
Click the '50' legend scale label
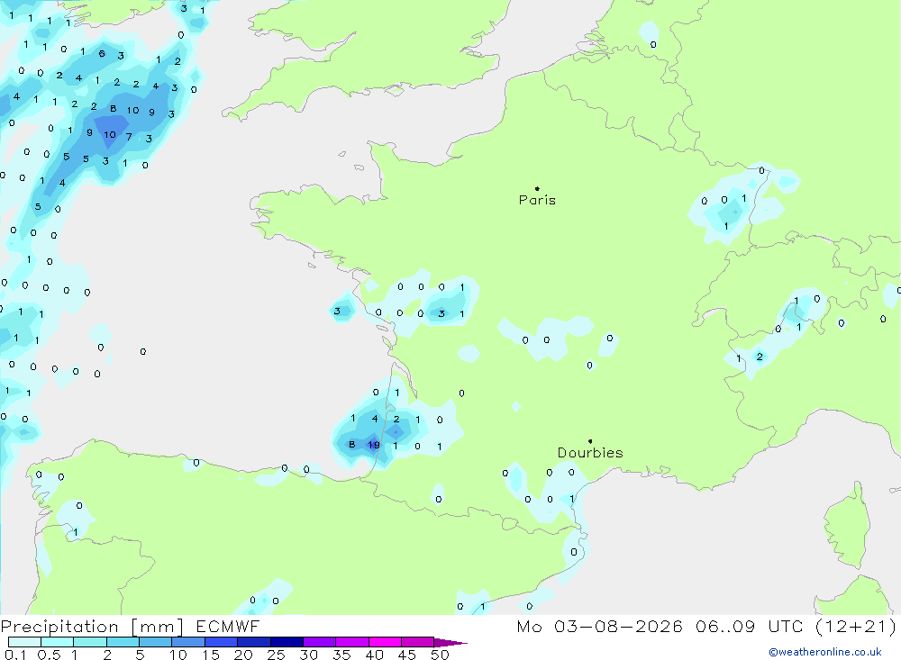click(x=440, y=655)
